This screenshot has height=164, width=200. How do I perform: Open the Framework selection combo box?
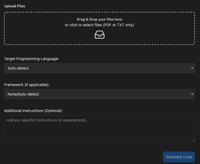(99, 94)
